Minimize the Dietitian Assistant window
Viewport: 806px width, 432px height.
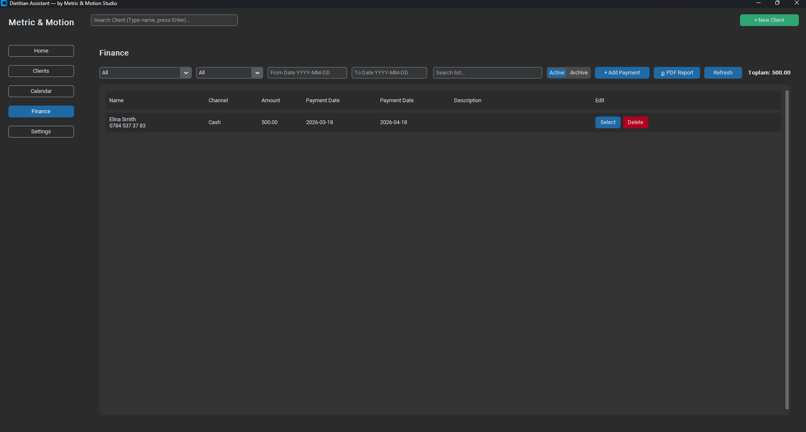758,3
